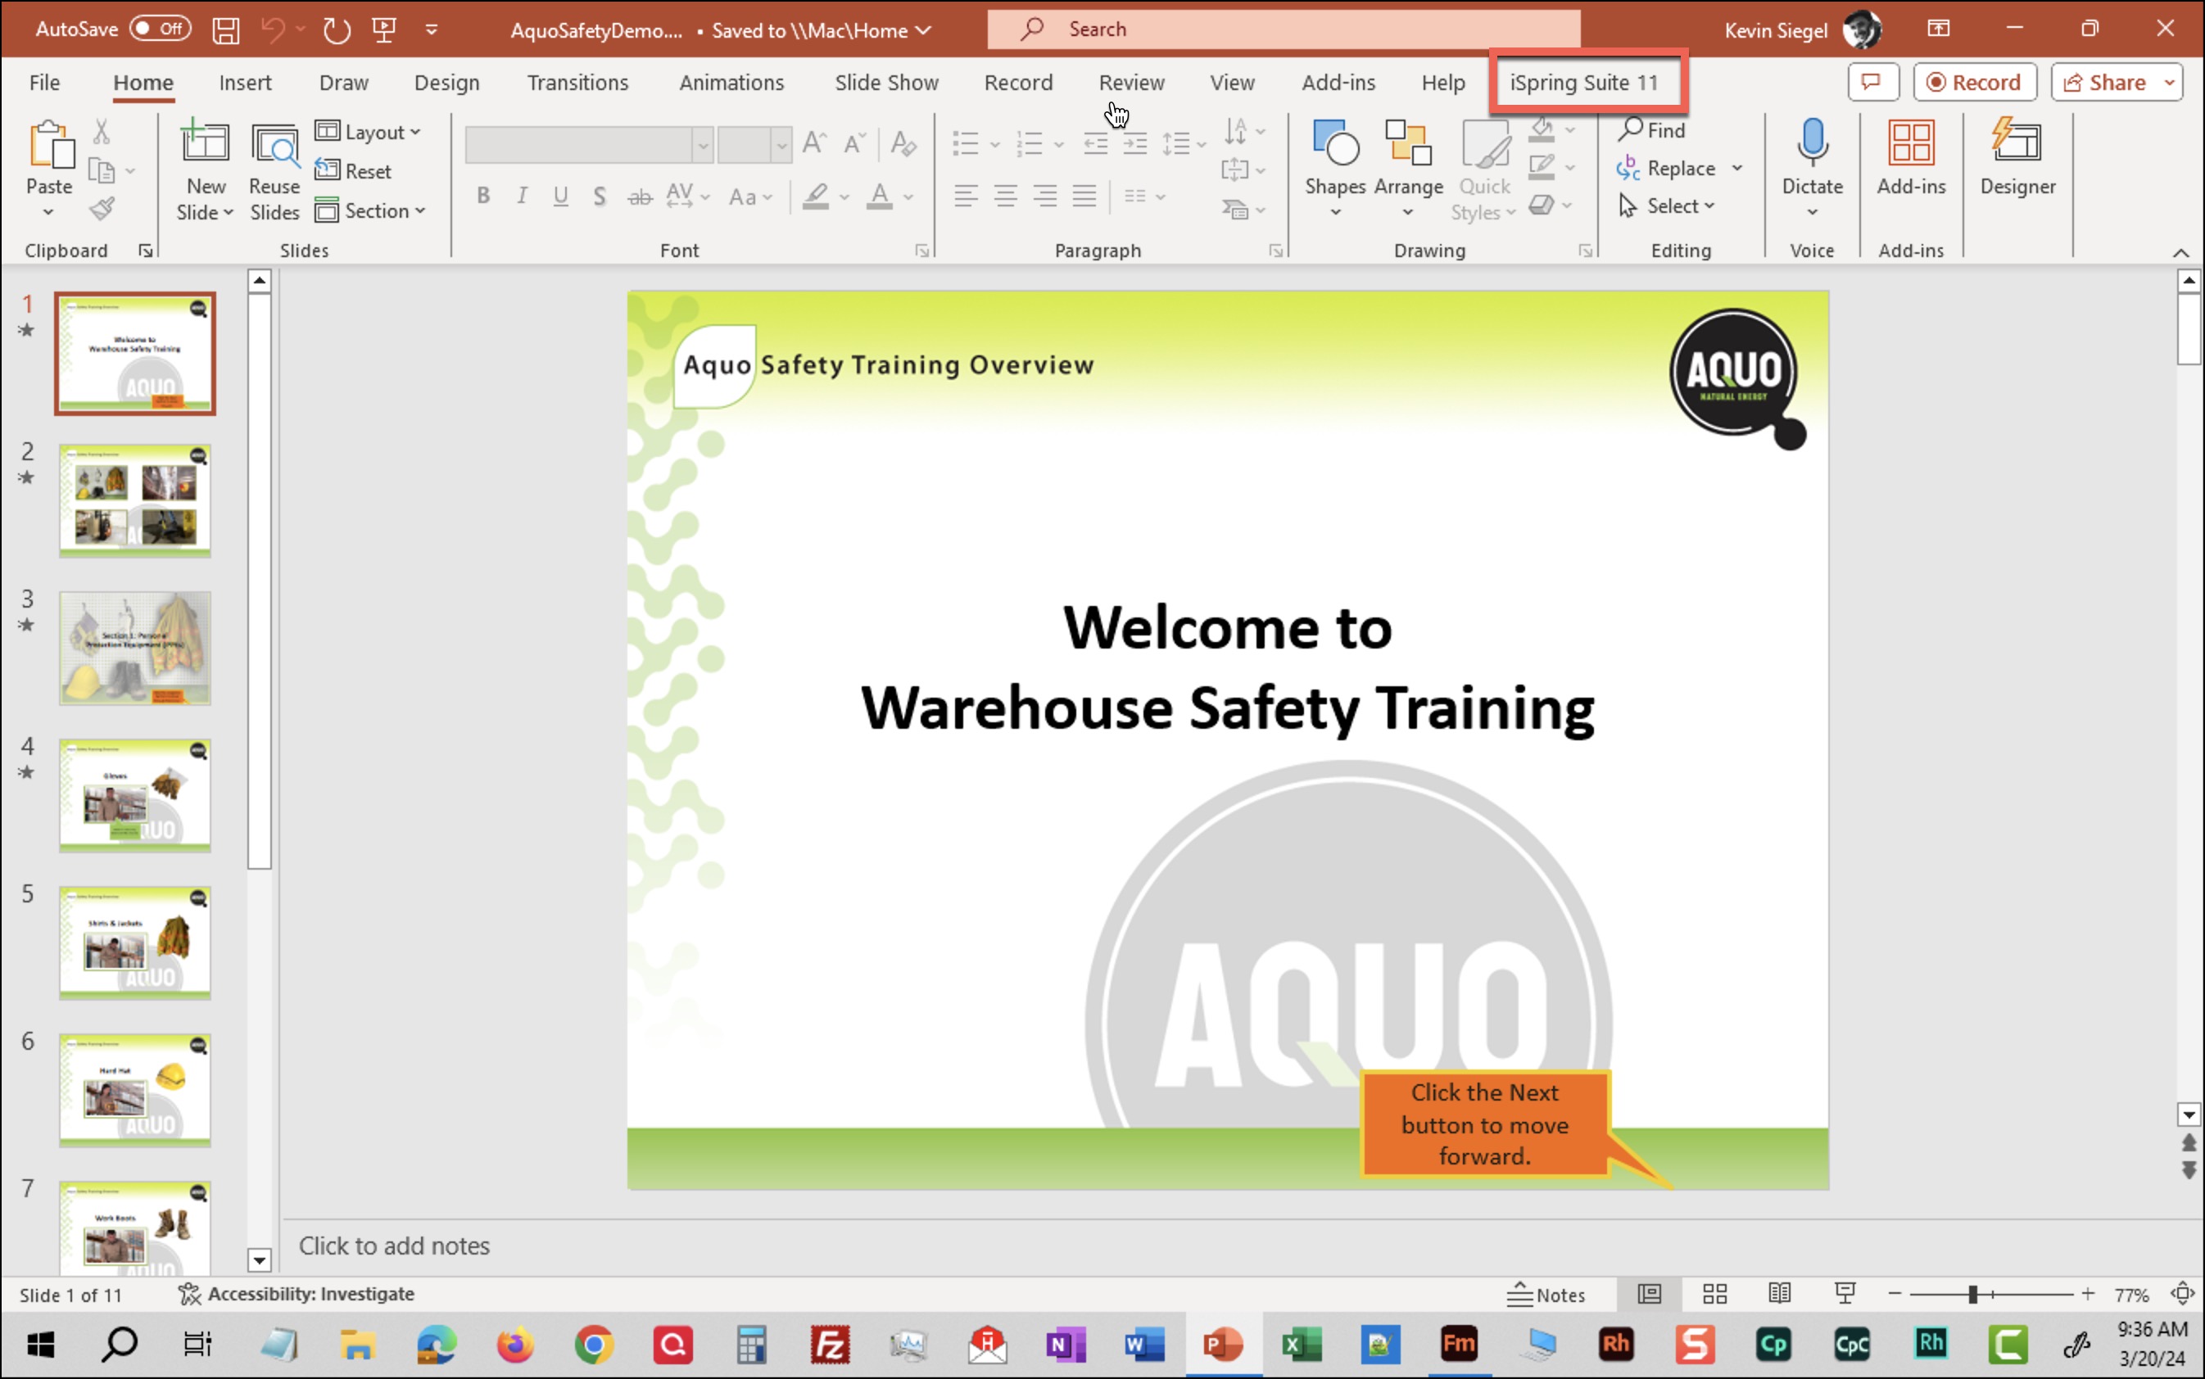This screenshot has height=1379, width=2205.
Task: Click the Share button
Action: pos(2106,82)
